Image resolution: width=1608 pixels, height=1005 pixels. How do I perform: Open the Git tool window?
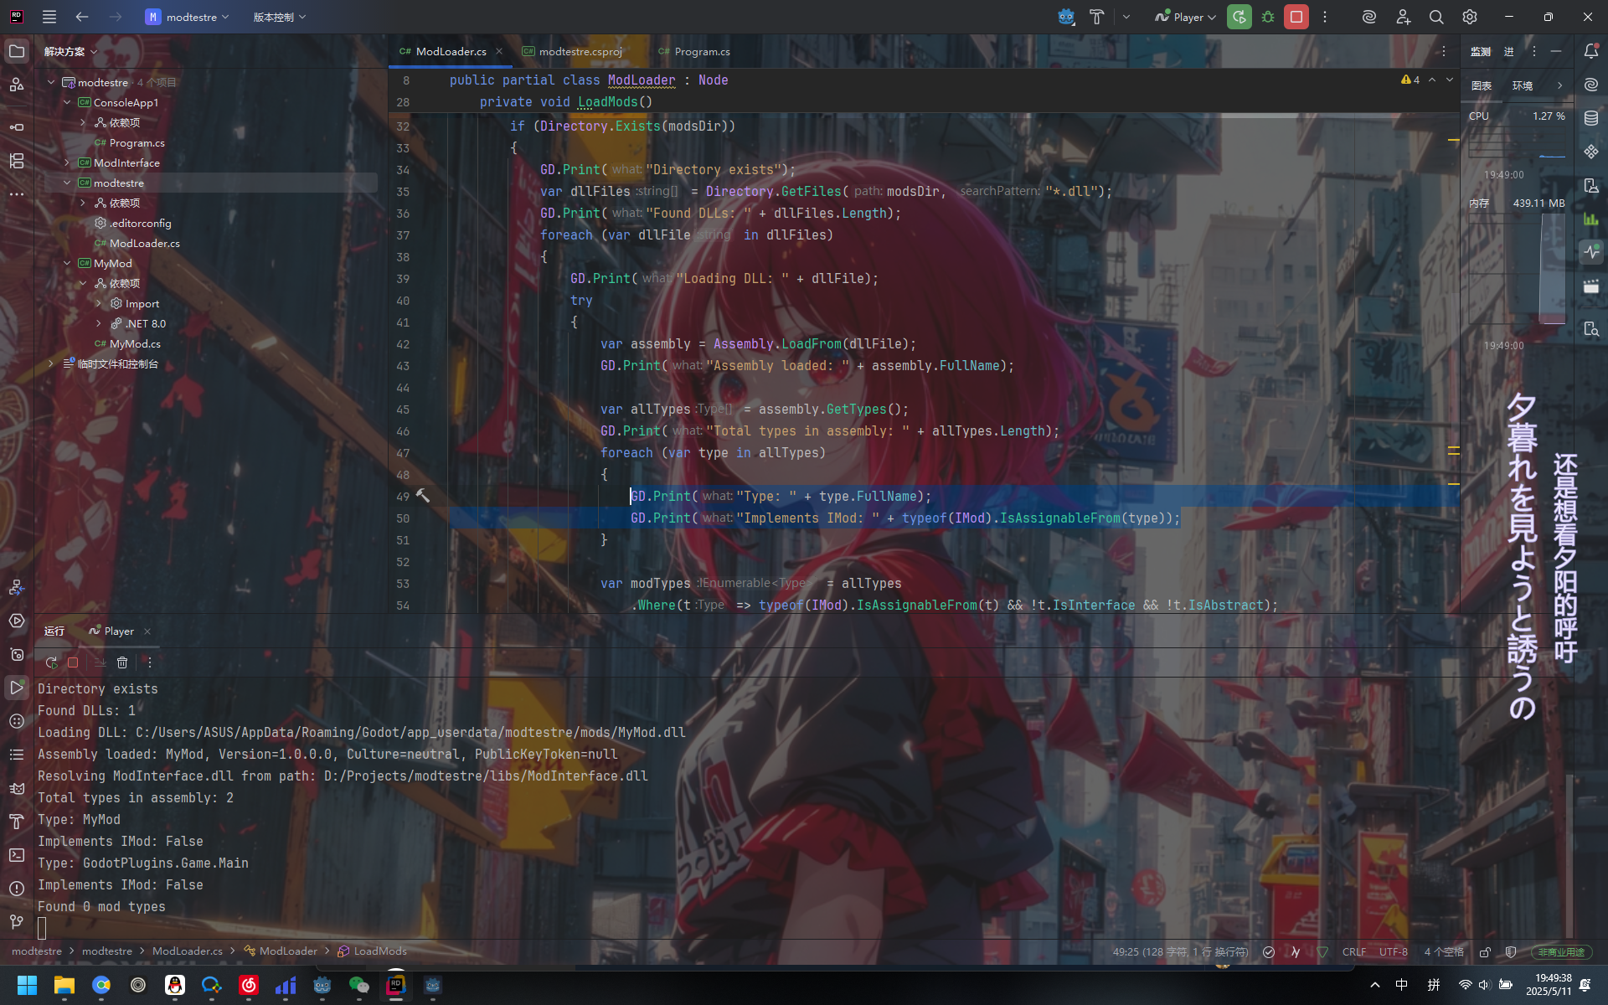[x=17, y=922]
